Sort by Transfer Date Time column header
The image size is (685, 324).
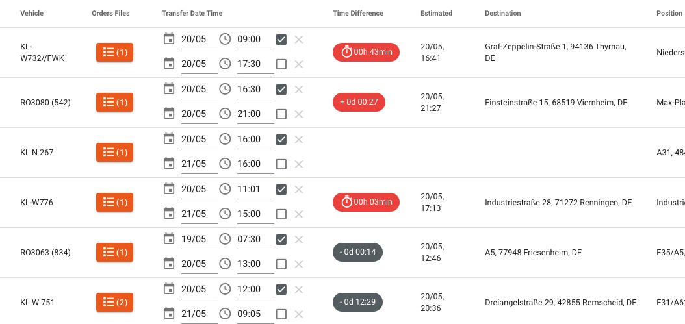[x=192, y=13]
